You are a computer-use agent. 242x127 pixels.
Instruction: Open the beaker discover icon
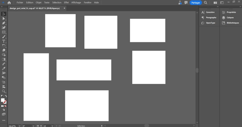[180, 3]
